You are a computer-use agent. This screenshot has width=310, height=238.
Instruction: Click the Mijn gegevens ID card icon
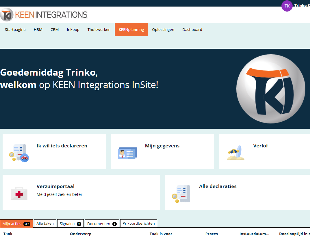coord(127,153)
